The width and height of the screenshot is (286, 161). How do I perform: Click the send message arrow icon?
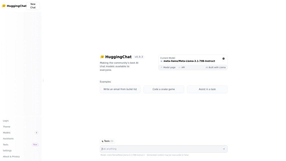point(224,149)
